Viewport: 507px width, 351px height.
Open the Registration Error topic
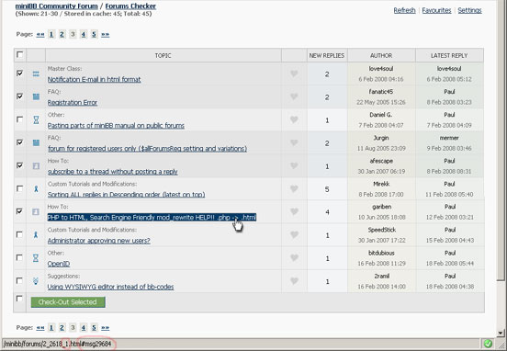pos(73,103)
